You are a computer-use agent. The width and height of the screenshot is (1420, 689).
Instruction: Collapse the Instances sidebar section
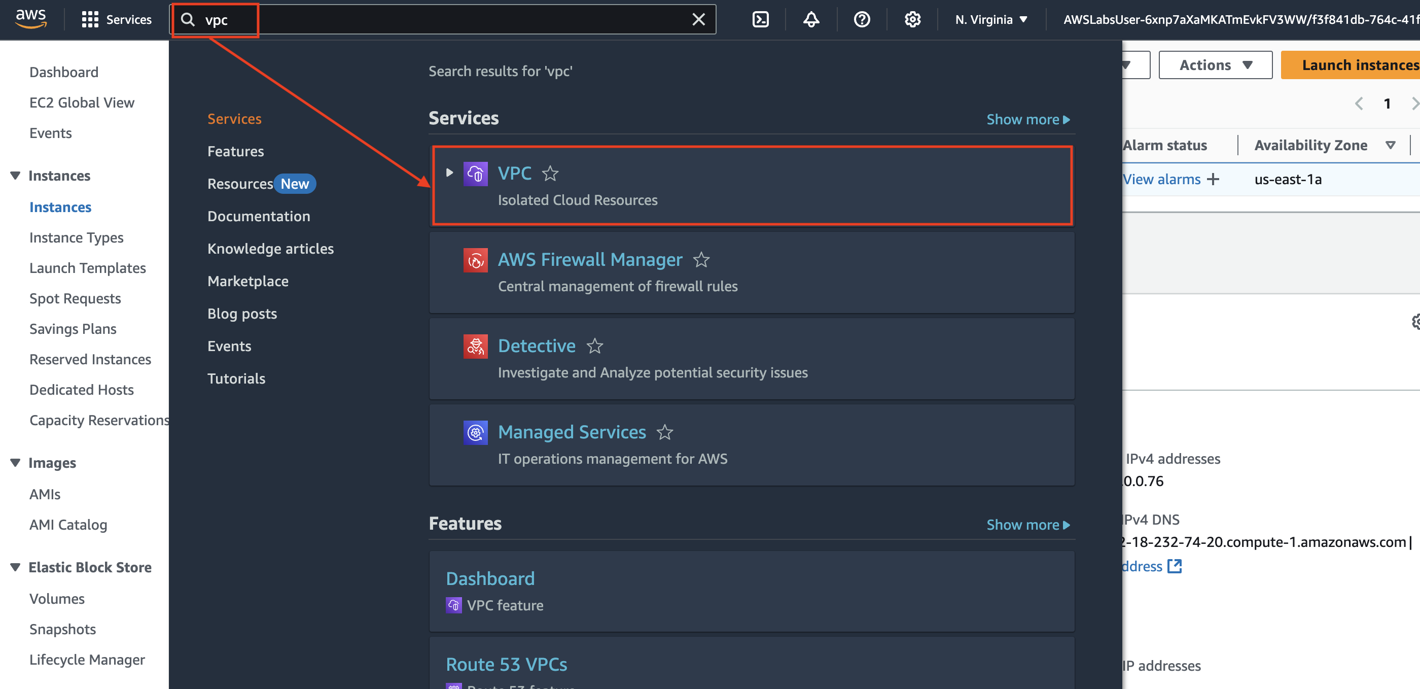coord(15,176)
